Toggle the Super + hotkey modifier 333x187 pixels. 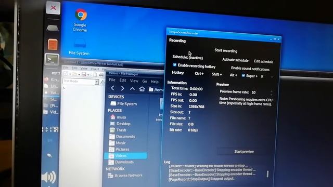[x=243, y=75]
